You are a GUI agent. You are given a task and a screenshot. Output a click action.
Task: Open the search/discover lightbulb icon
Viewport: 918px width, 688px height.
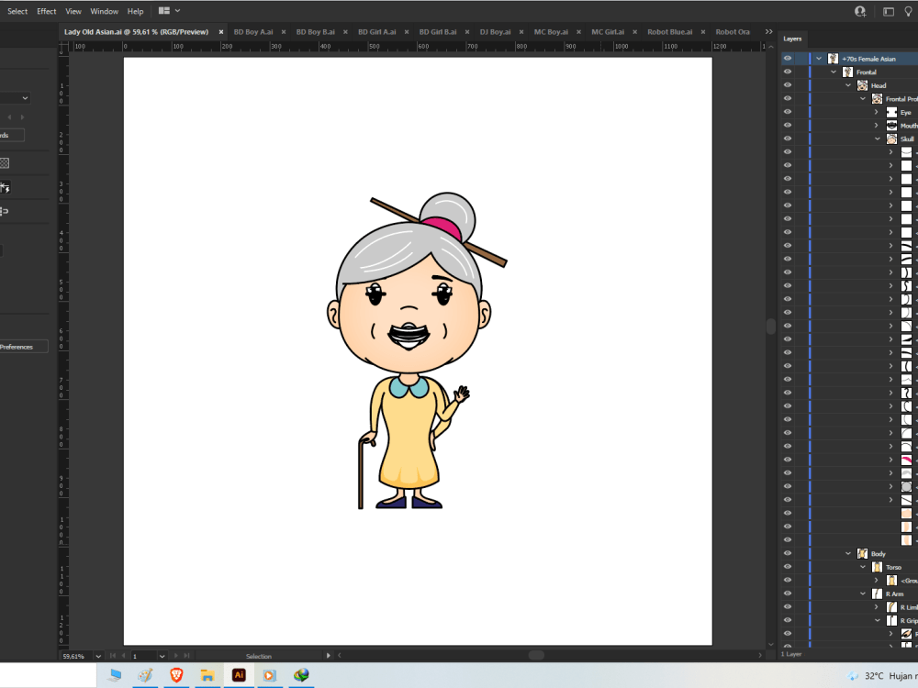point(909,11)
